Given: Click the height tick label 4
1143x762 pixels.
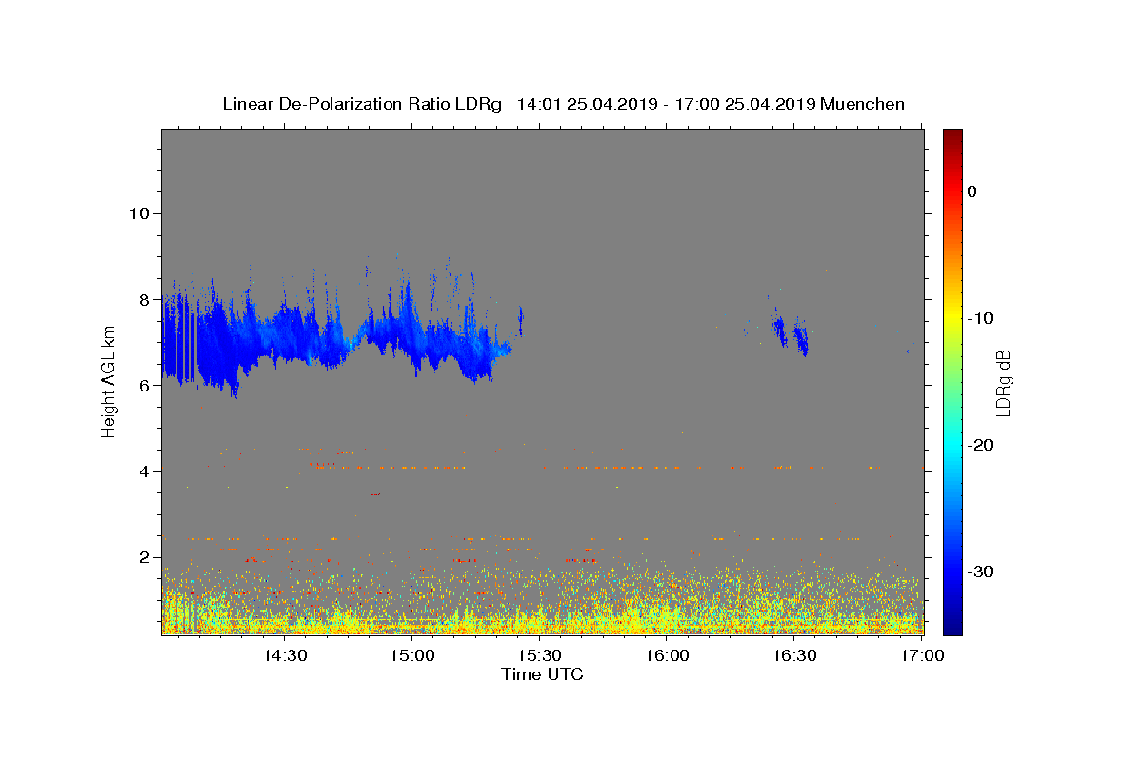Looking at the screenshot, I should [144, 471].
